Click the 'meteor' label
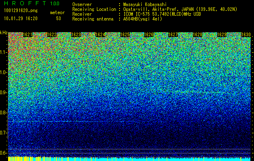254x161 pixels. tap(57, 12)
